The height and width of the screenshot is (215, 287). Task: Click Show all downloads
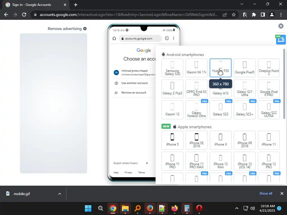(x=266, y=193)
